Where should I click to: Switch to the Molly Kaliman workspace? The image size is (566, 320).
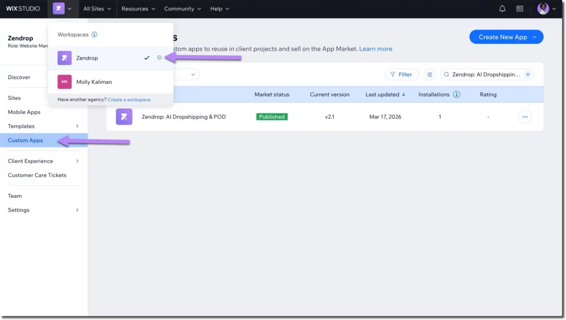click(x=111, y=82)
